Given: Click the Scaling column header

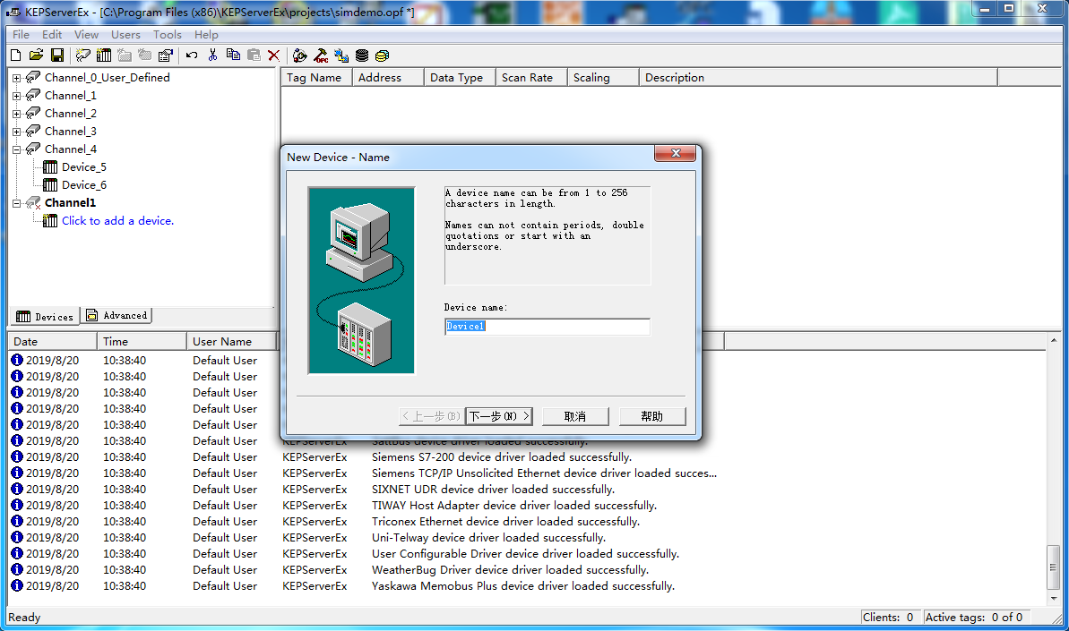Looking at the screenshot, I should [x=603, y=78].
